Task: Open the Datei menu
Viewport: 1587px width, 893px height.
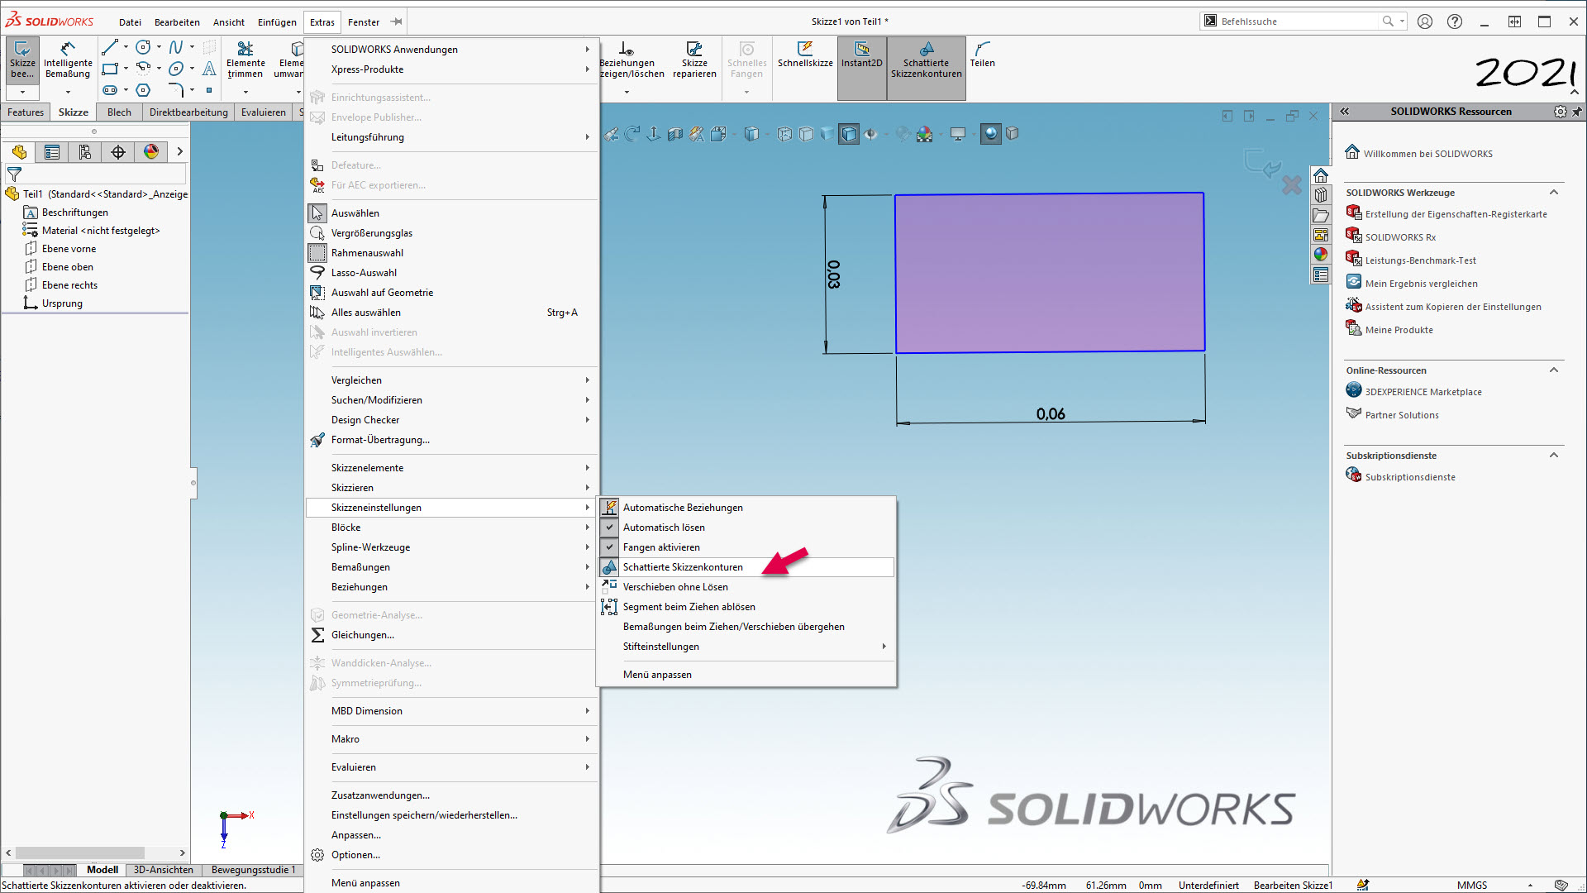Action: [x=130, y=22]
